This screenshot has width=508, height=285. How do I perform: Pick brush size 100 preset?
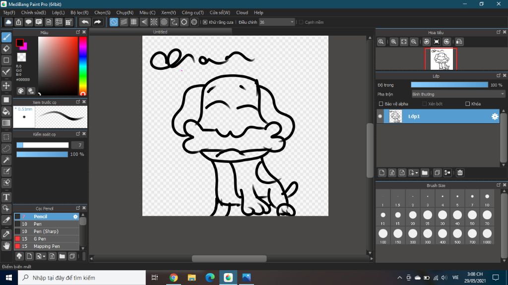click(x=383, y=236)
